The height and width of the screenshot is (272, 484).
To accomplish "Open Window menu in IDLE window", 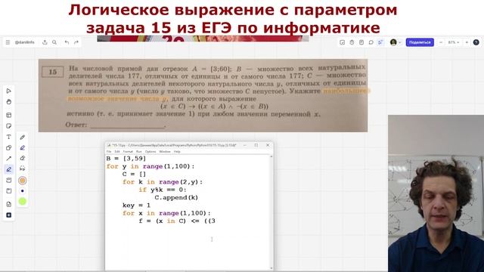I will (x=165, y=152).
